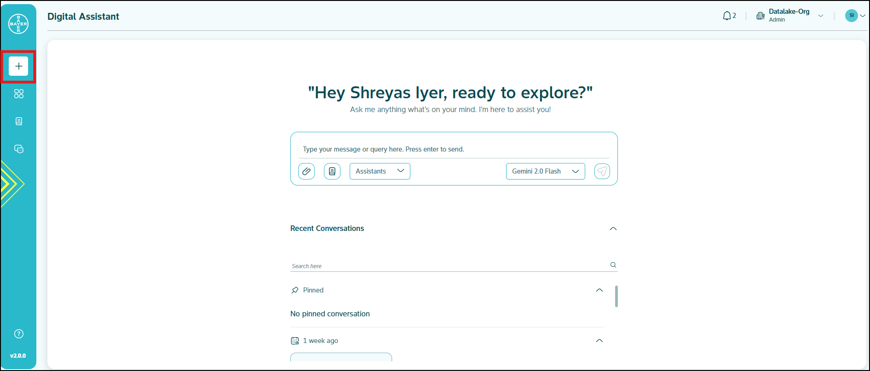
Task: Click the paperclip attachment button
Action: coord(306,171)
